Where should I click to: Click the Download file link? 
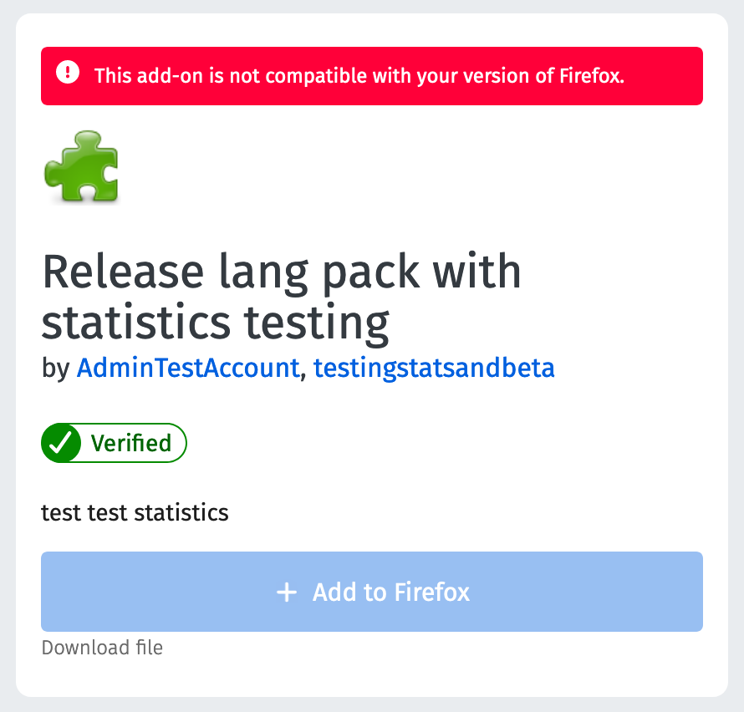pos(102,648)
